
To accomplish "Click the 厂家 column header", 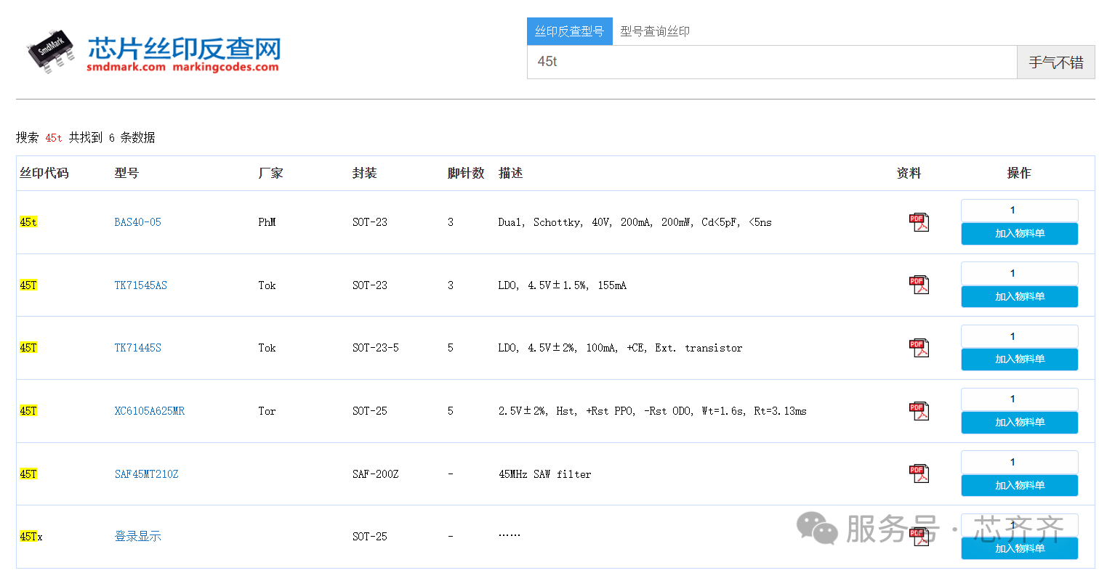I will point(271,173).
